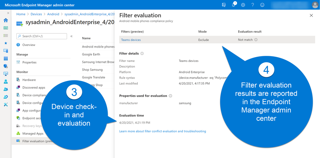The image size is (320, 158).
Task: Select the Google Earth row
Action: click(x=91, y=54)
